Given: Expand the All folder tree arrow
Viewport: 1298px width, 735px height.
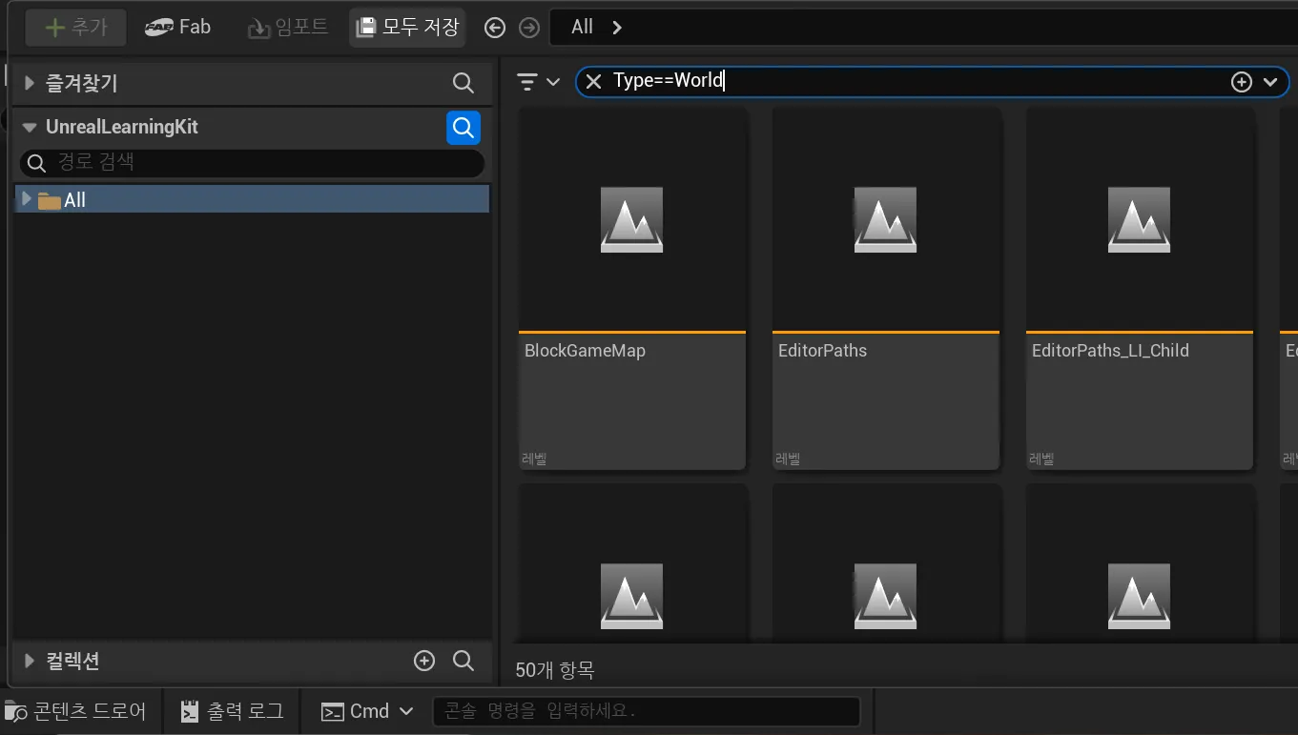Looking at the screenshot, I should click(x=27, y=199).
